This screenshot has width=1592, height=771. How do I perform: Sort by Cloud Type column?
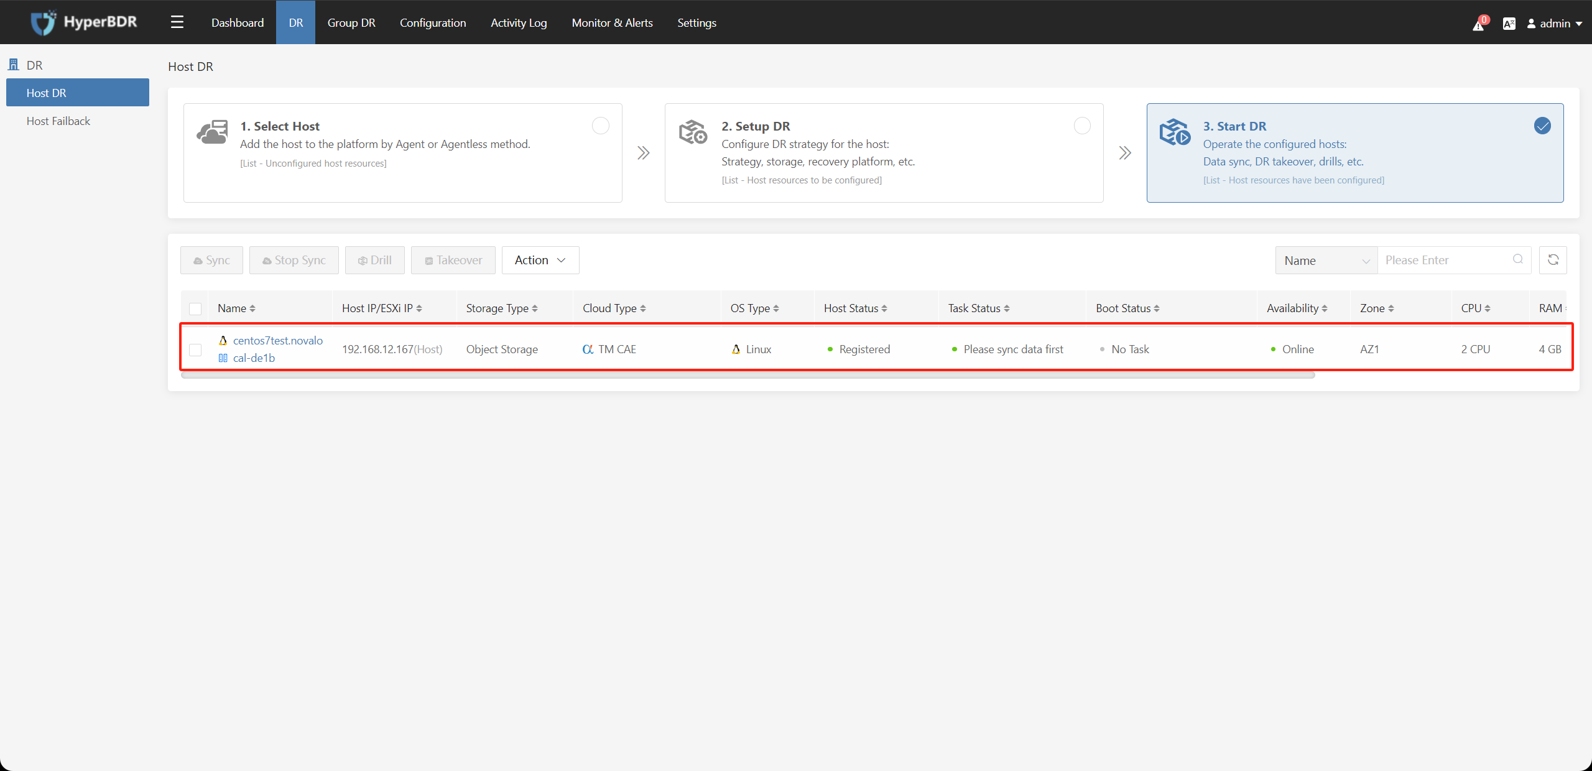click(x=643, y=308)
